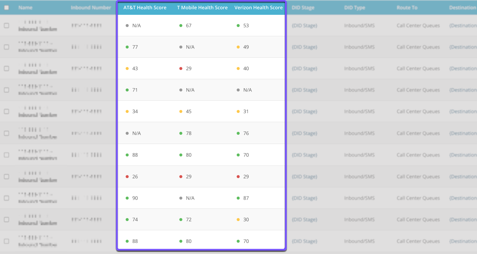
Task: Click the green dot next to AT&T score 90
Action: 127,198
